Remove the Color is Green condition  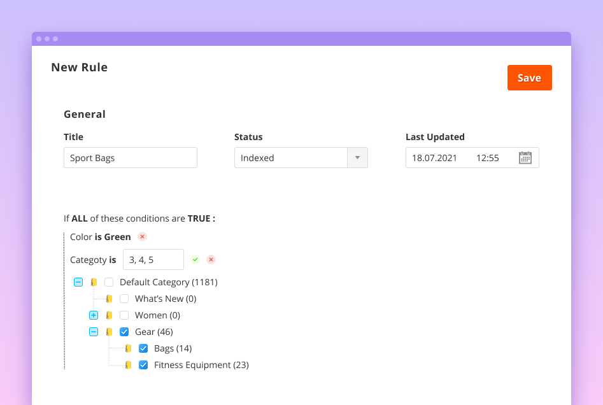(x=142, y=237)
